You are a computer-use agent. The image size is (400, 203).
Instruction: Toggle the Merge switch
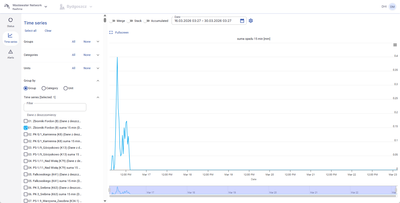112,21
